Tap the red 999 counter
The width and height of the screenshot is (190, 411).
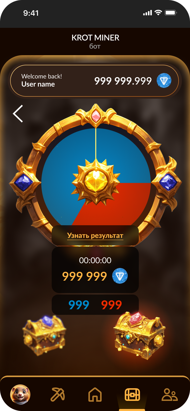tap(111, 305)
